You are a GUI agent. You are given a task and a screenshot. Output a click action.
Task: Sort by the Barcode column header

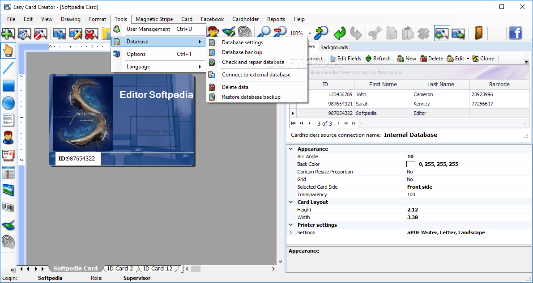pyautogui.click(x=499, y=84)
